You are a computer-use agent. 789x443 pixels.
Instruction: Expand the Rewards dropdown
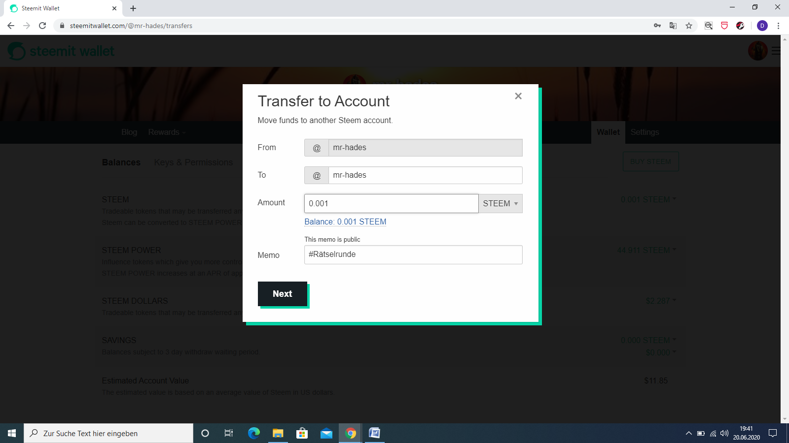point(167,132)
